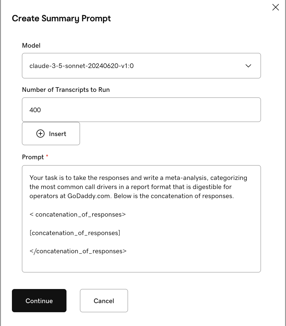Click the closing </concatenation_of_responses> tag line
This screenshot has height=326, width=286.
coord(78,251)
